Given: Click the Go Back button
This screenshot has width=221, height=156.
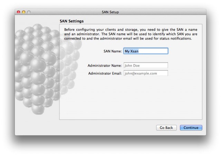Looking at the screenshot, I should [166, 128].
